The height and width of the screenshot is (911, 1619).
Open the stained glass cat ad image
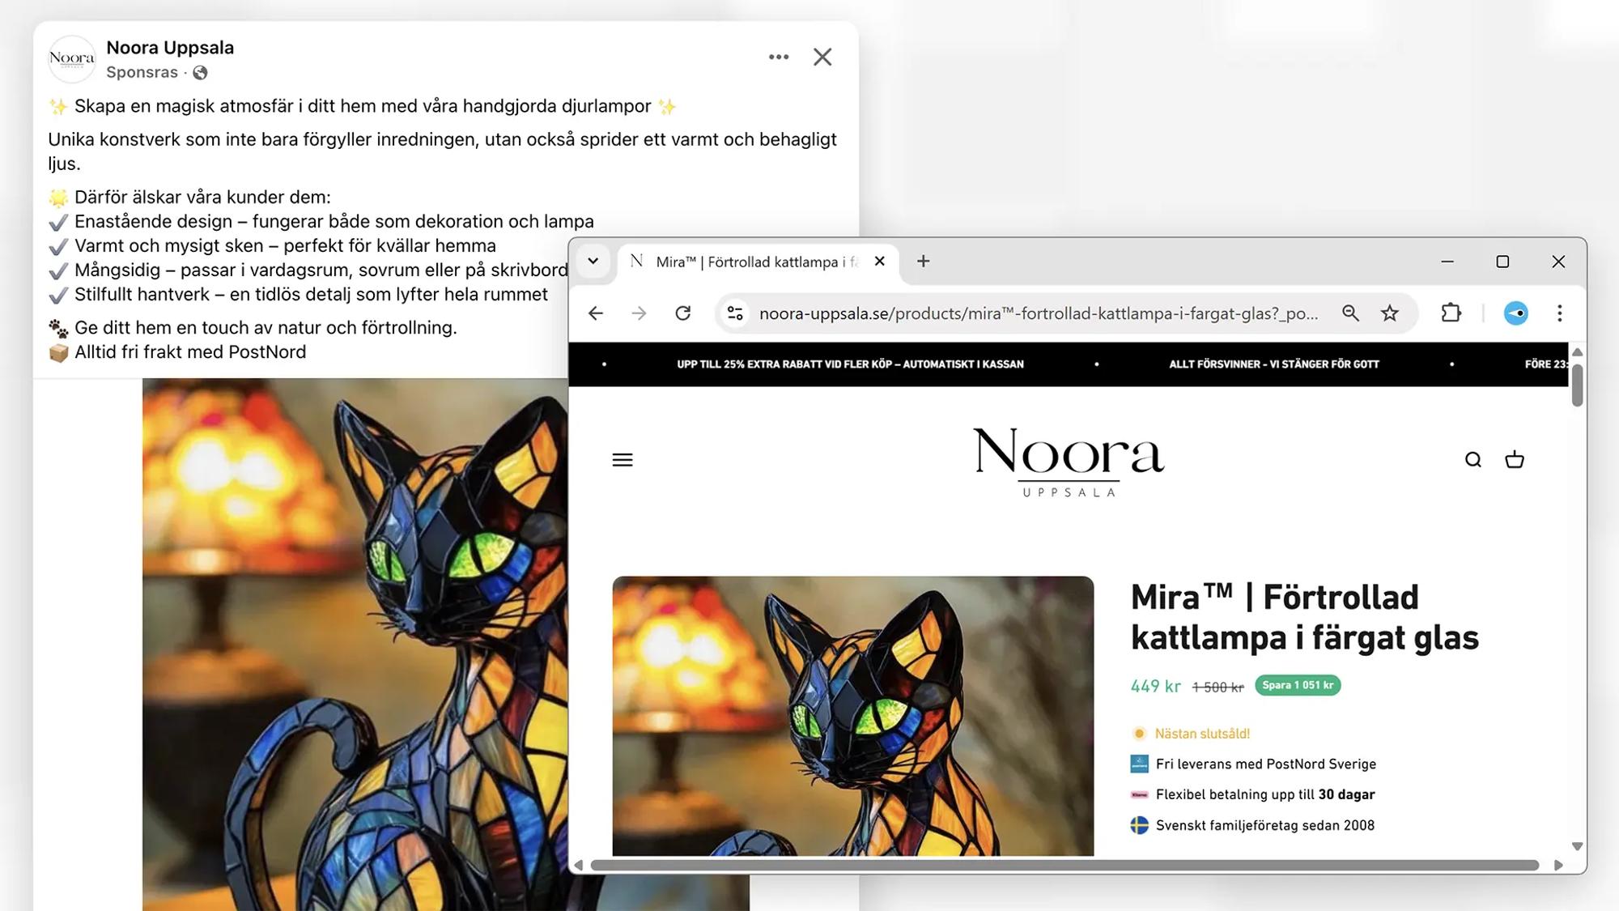point(355,644)
